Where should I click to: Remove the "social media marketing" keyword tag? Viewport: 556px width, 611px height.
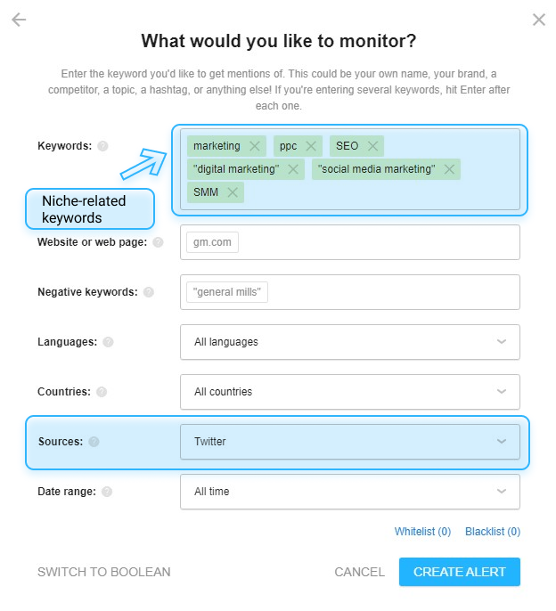[449, 169]
